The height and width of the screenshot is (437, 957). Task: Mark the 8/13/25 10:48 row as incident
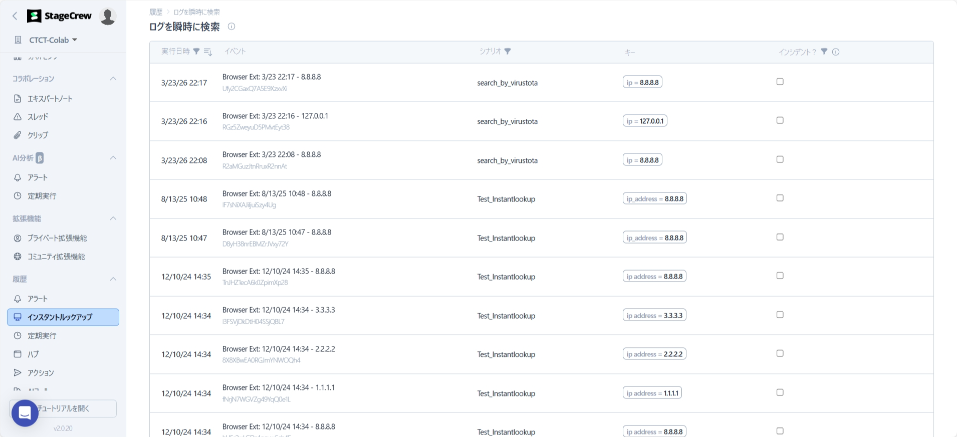[780, 198]
